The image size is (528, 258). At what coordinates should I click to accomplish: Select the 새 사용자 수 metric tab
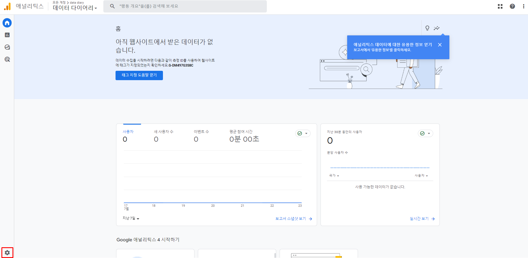[x=164, y=136]
